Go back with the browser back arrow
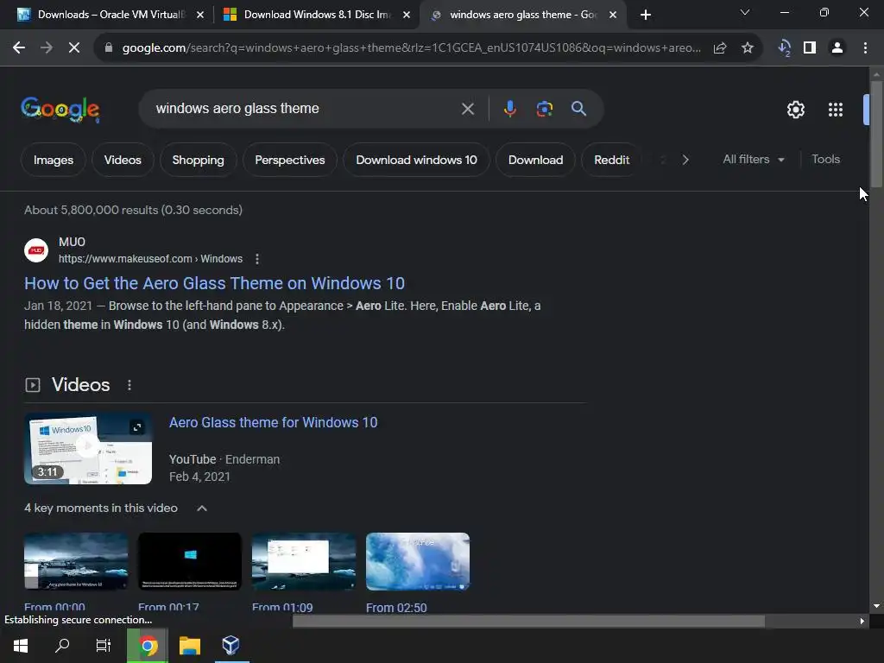Screen dimensions: 884x663 click(x=19, y=48)
